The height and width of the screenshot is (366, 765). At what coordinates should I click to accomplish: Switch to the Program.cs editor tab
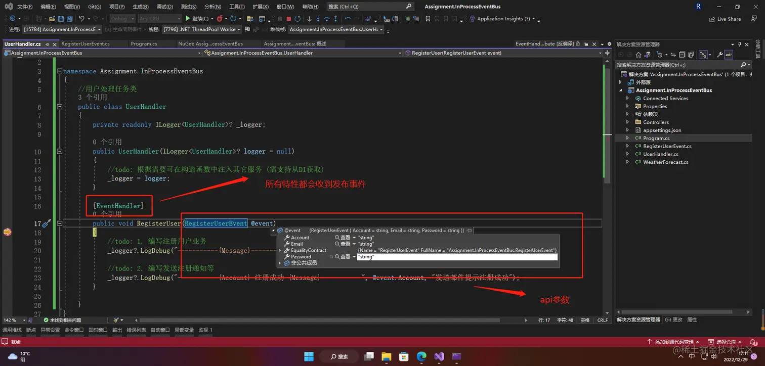click(144, 44)
